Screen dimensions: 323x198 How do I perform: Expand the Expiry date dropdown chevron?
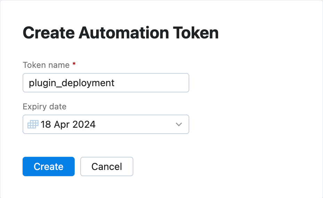[x=179, y=124]
